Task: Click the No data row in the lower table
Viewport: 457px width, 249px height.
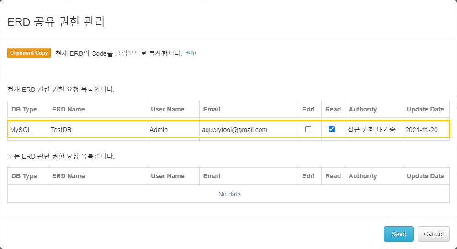Action: coord(229,194)
